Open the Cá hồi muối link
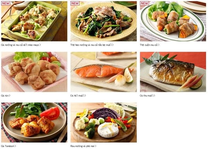This screenshot has height=149, width=208. pos(78,96)
